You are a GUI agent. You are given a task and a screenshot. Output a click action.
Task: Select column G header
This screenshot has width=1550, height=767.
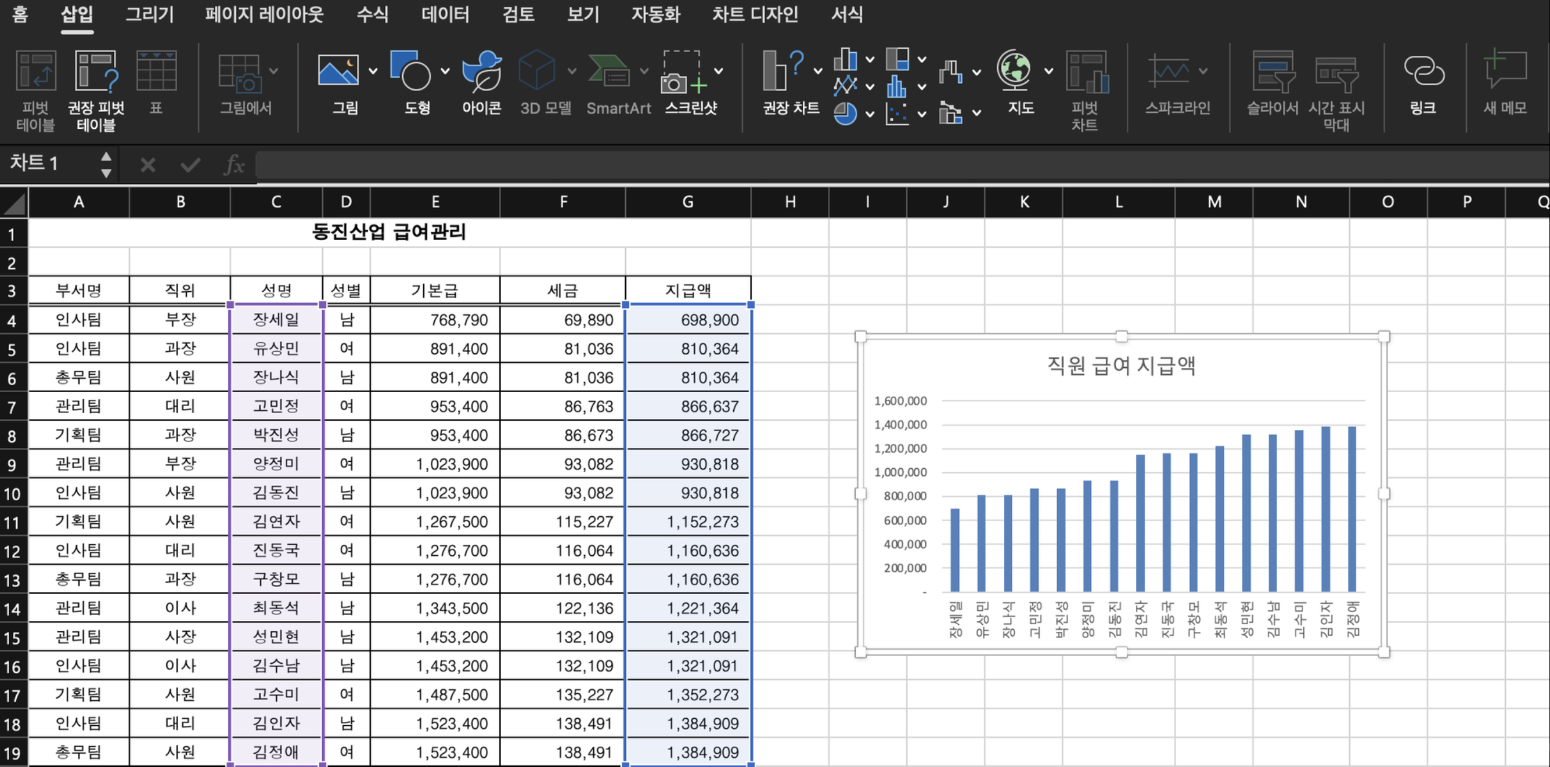pyautogui.click(x=688, y=202)
